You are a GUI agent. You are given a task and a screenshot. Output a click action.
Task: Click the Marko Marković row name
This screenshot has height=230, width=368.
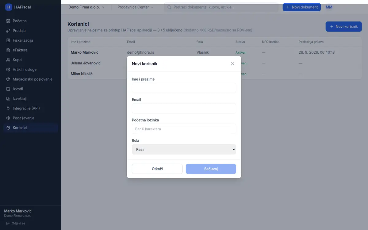(x=85, y=52)
